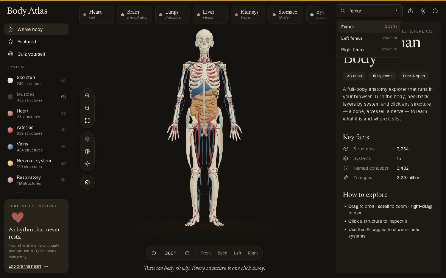Switch to Back view
The width and height of the screenshot is (446, 278).
[x=222, y=253]
